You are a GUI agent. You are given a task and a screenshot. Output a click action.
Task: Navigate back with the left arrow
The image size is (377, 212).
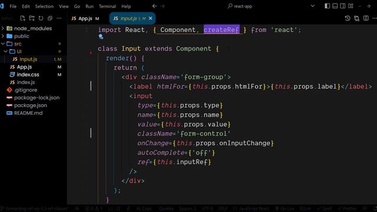[x=154, y=6]
